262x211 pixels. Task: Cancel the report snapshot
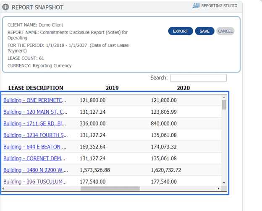[225, 31]
